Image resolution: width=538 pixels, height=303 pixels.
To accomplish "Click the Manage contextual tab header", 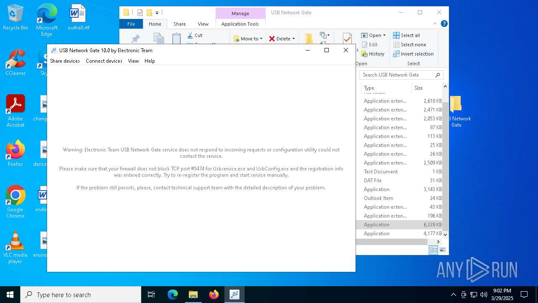I will (x=240, y=13).
